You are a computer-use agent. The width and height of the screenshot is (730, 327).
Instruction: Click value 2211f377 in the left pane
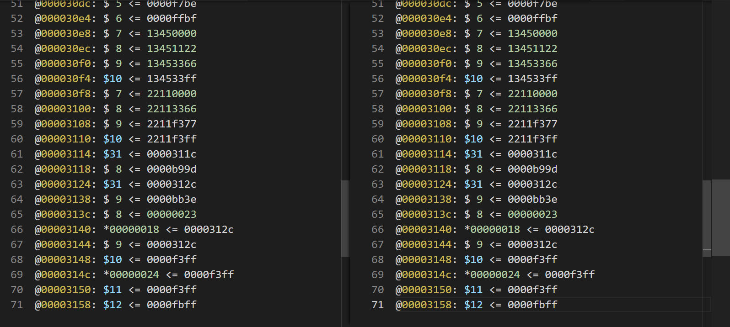tap(172, 124)
